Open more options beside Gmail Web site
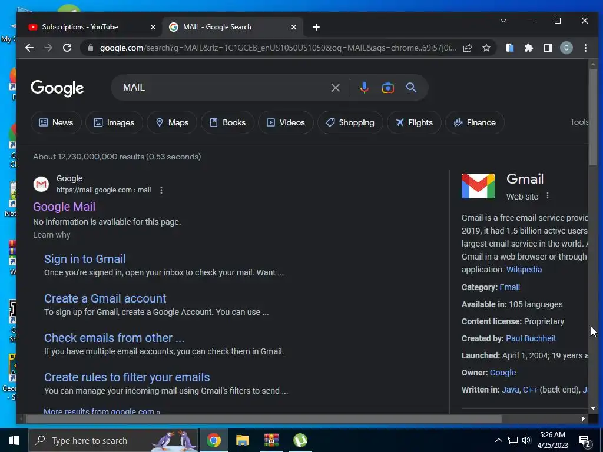This screenshot has height=452, width=603. coord(547,195)
